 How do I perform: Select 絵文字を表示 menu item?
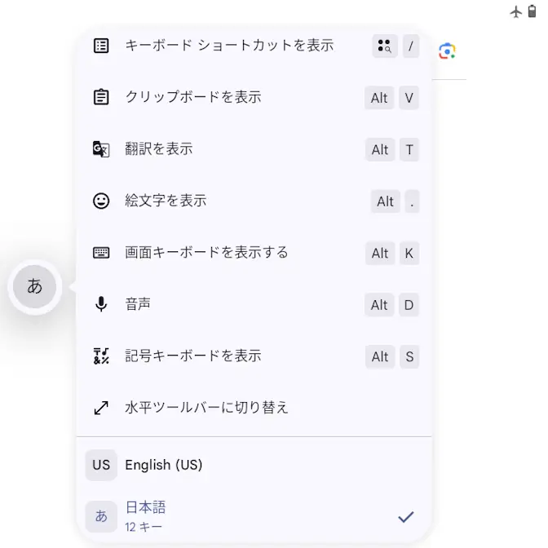tap(166, 201)
